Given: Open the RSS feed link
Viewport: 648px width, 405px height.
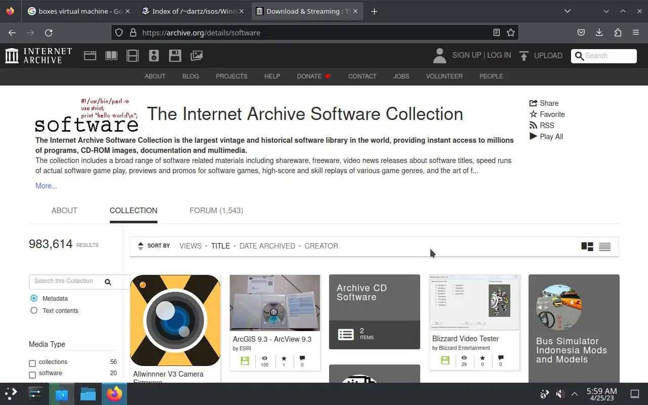Looking at the screenshot, I should tap(542, 126).
